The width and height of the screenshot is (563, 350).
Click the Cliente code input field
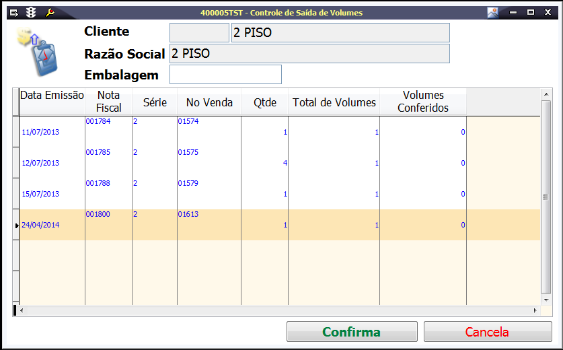pyautogui.click(x=199, y=33)
